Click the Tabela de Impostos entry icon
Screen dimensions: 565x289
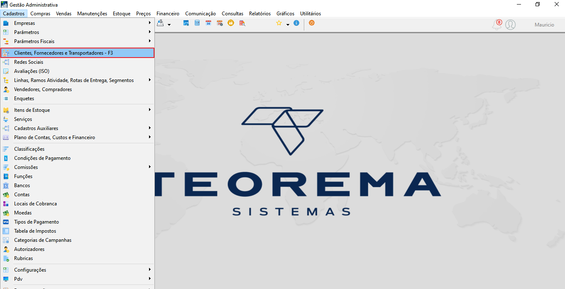[6, 231]
